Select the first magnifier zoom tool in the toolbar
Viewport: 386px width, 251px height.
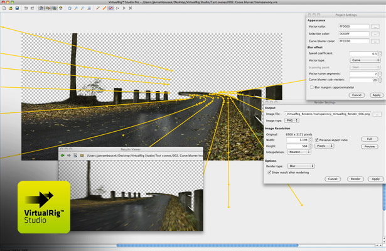(76, 8)
